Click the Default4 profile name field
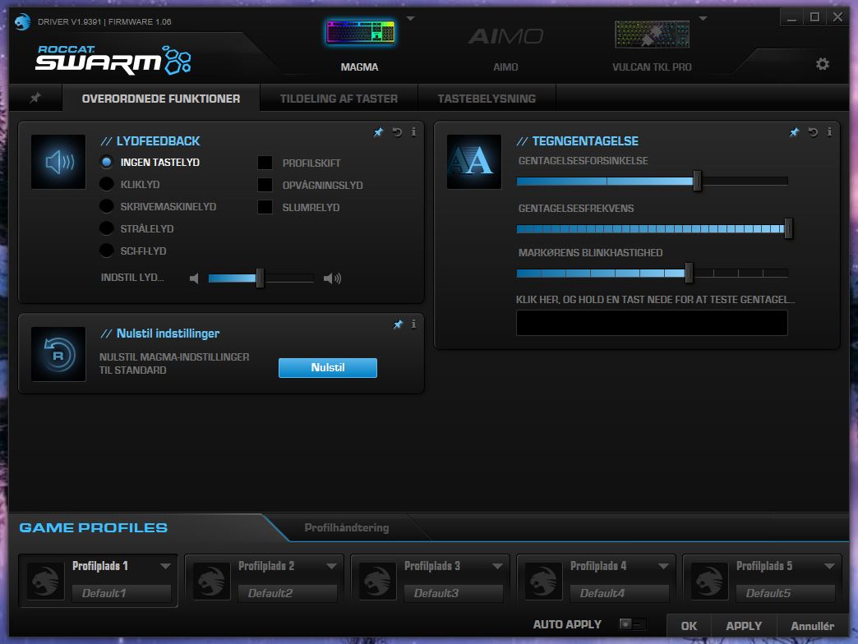This screenshot has height=644, width=858. [620, 593]
